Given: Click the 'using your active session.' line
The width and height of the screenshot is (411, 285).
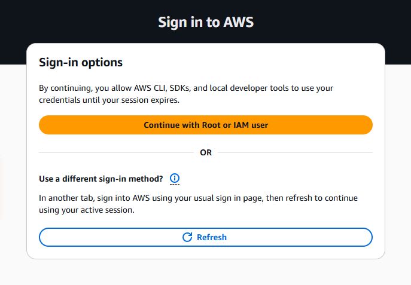Looking at the screenshot, I should pos(87,210).
